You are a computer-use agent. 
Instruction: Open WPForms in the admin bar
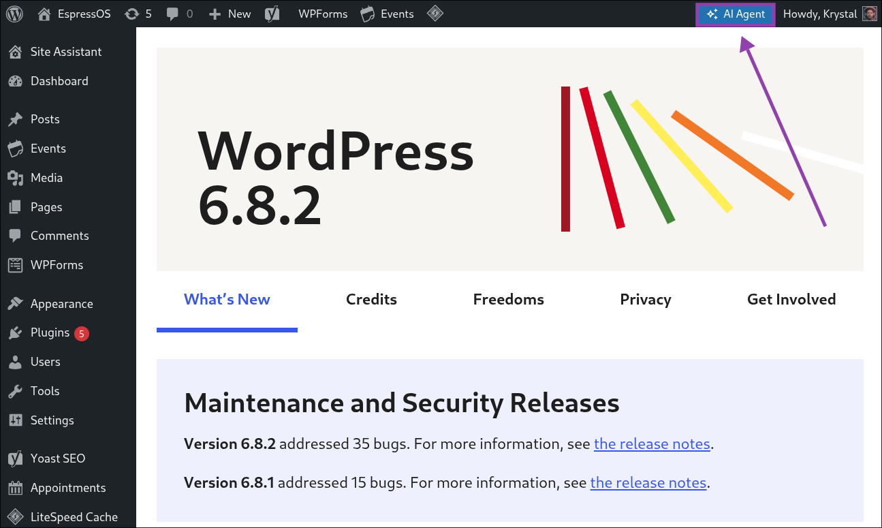coord(323,14)
